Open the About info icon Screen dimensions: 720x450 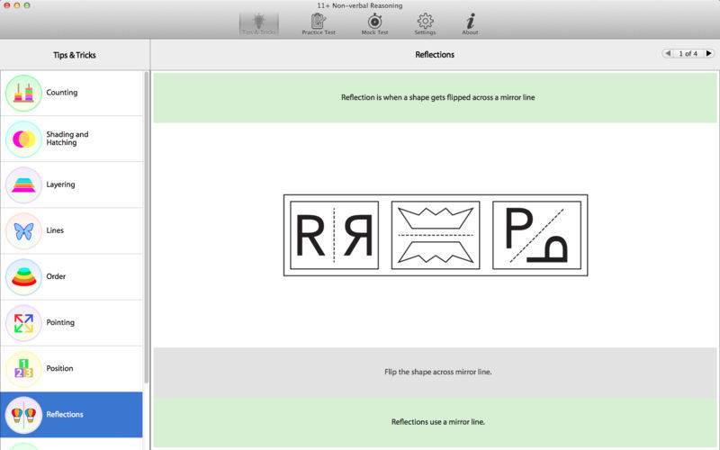(x=470, y=22)
